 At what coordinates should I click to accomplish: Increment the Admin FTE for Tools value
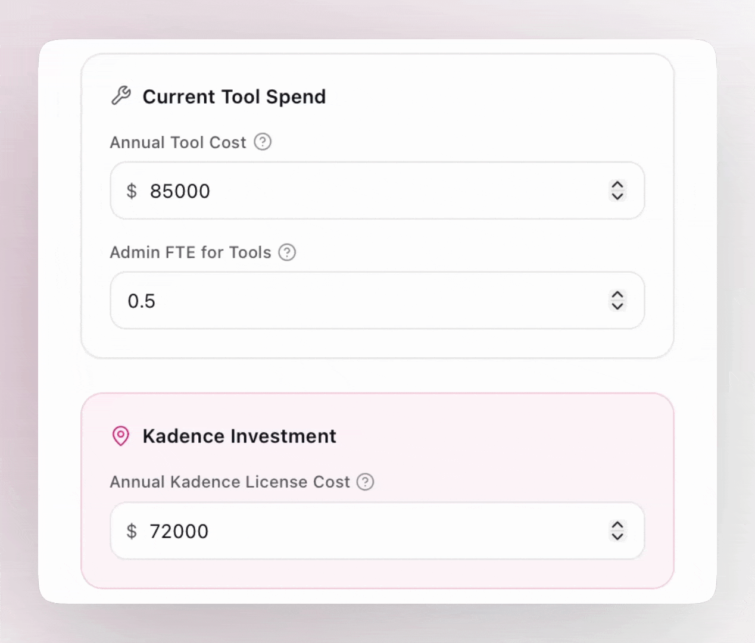pos(617,295)
